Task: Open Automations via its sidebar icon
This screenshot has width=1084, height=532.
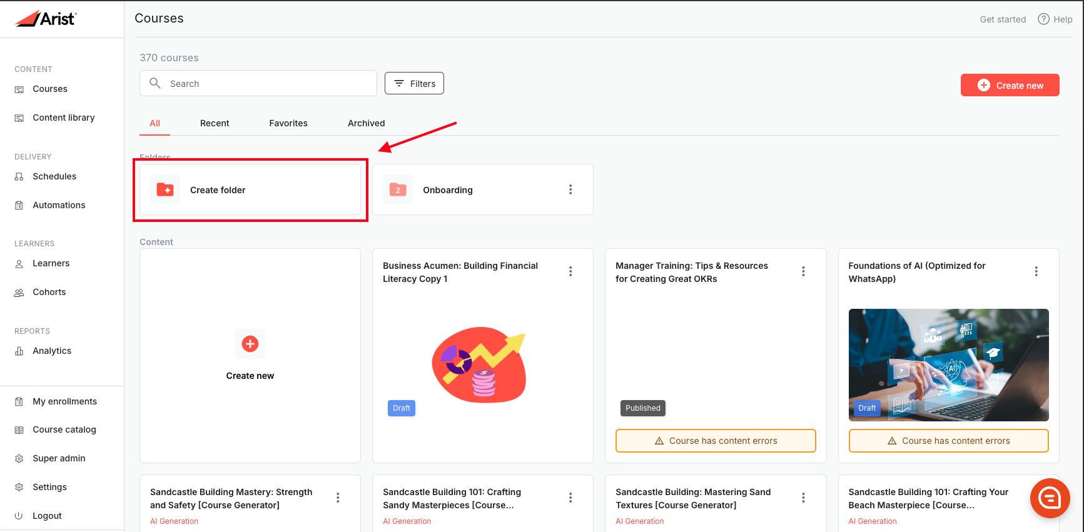Action: 19,206
